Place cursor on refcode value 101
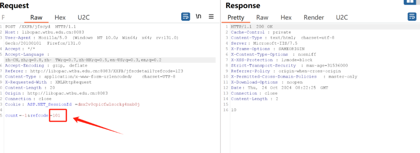This screenshot has width=420, height=153. click(56, 115)
